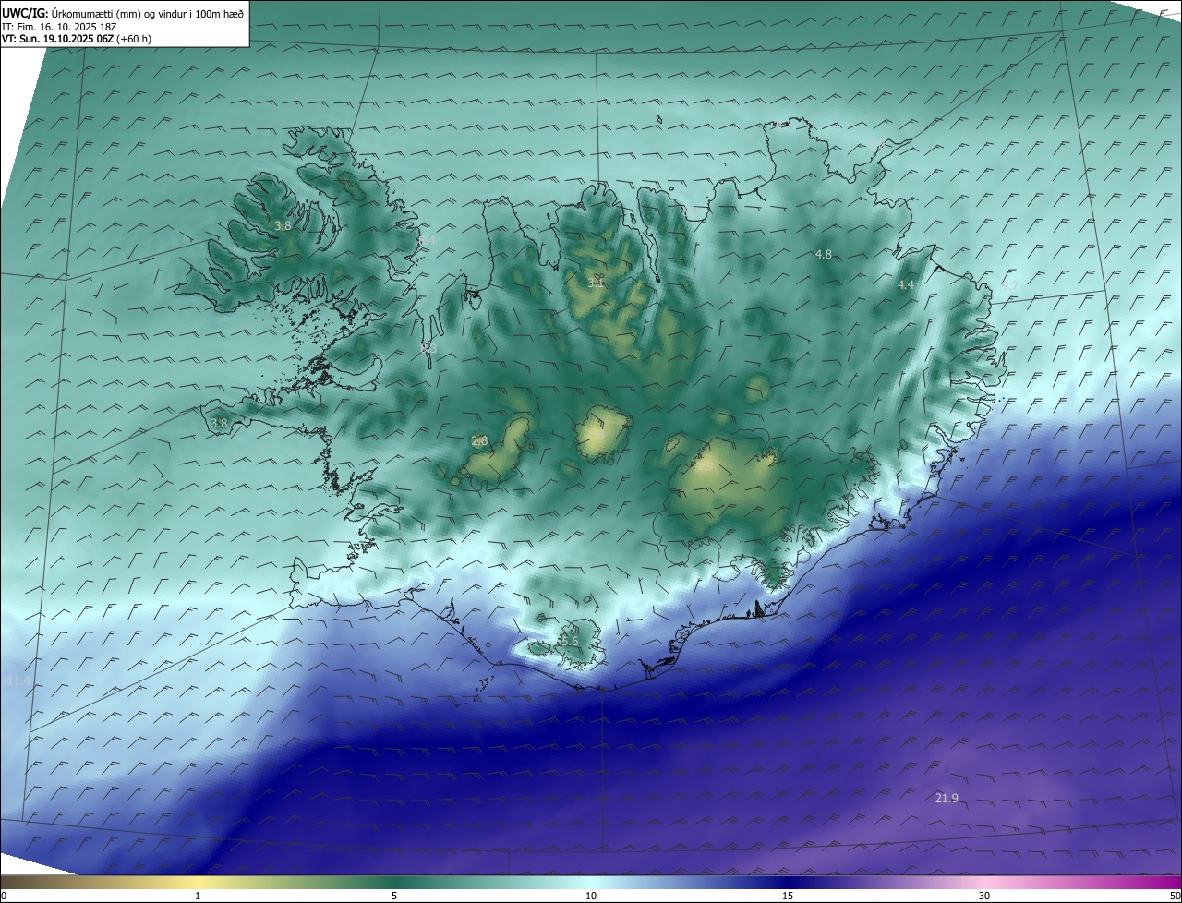
Task: Click the 3.8 value on Snæfellsnes peninsula
Action: click(x=219, y=423)
